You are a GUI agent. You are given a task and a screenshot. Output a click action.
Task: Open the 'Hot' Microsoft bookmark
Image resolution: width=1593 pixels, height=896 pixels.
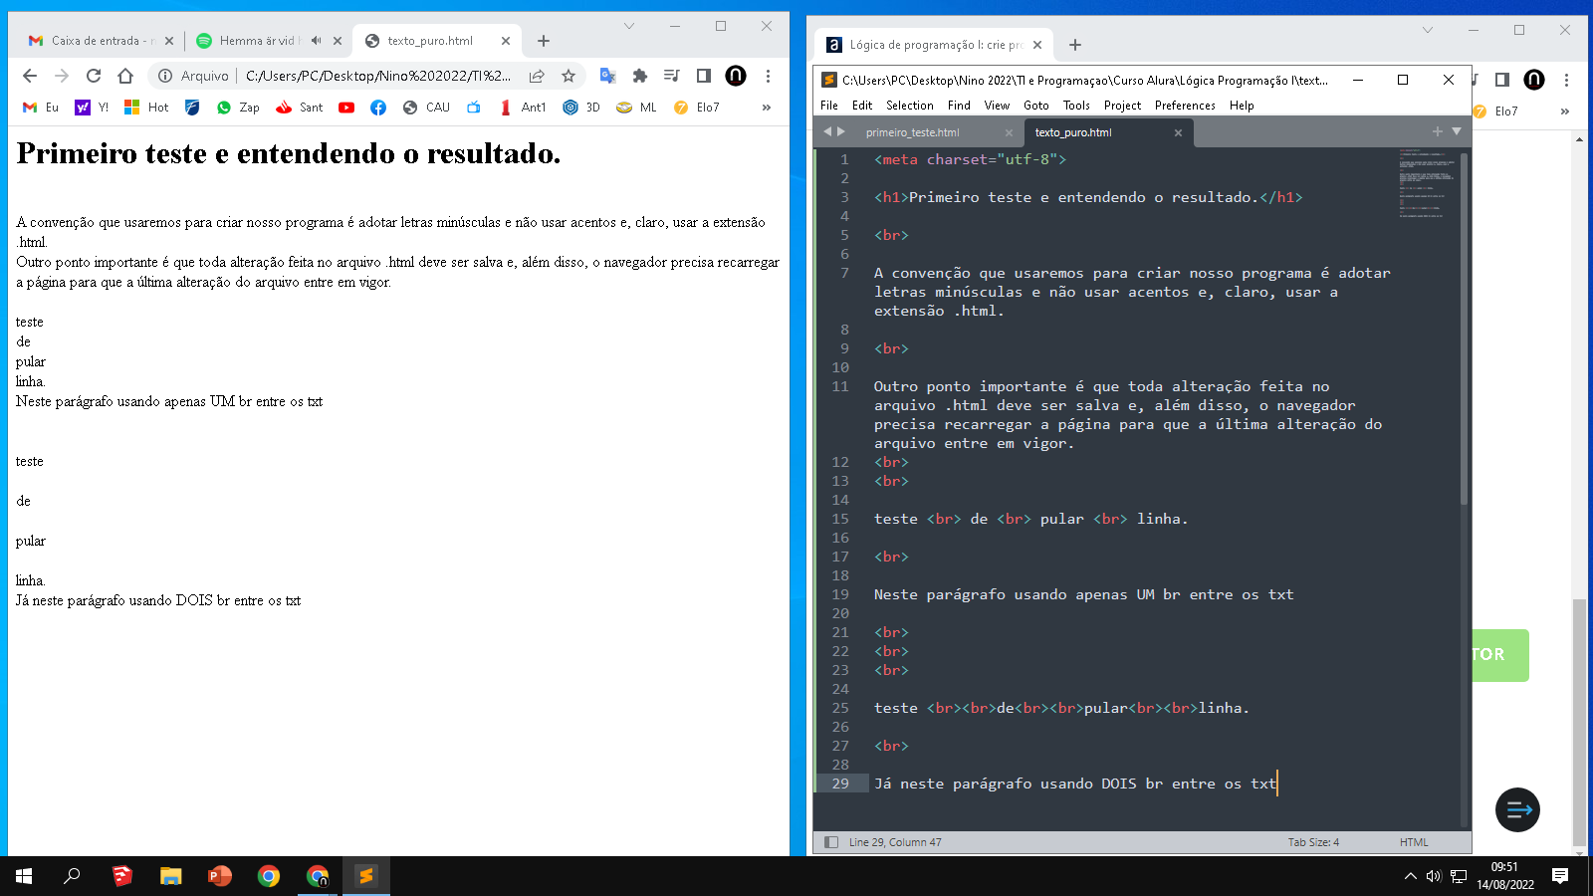[146, 108]
